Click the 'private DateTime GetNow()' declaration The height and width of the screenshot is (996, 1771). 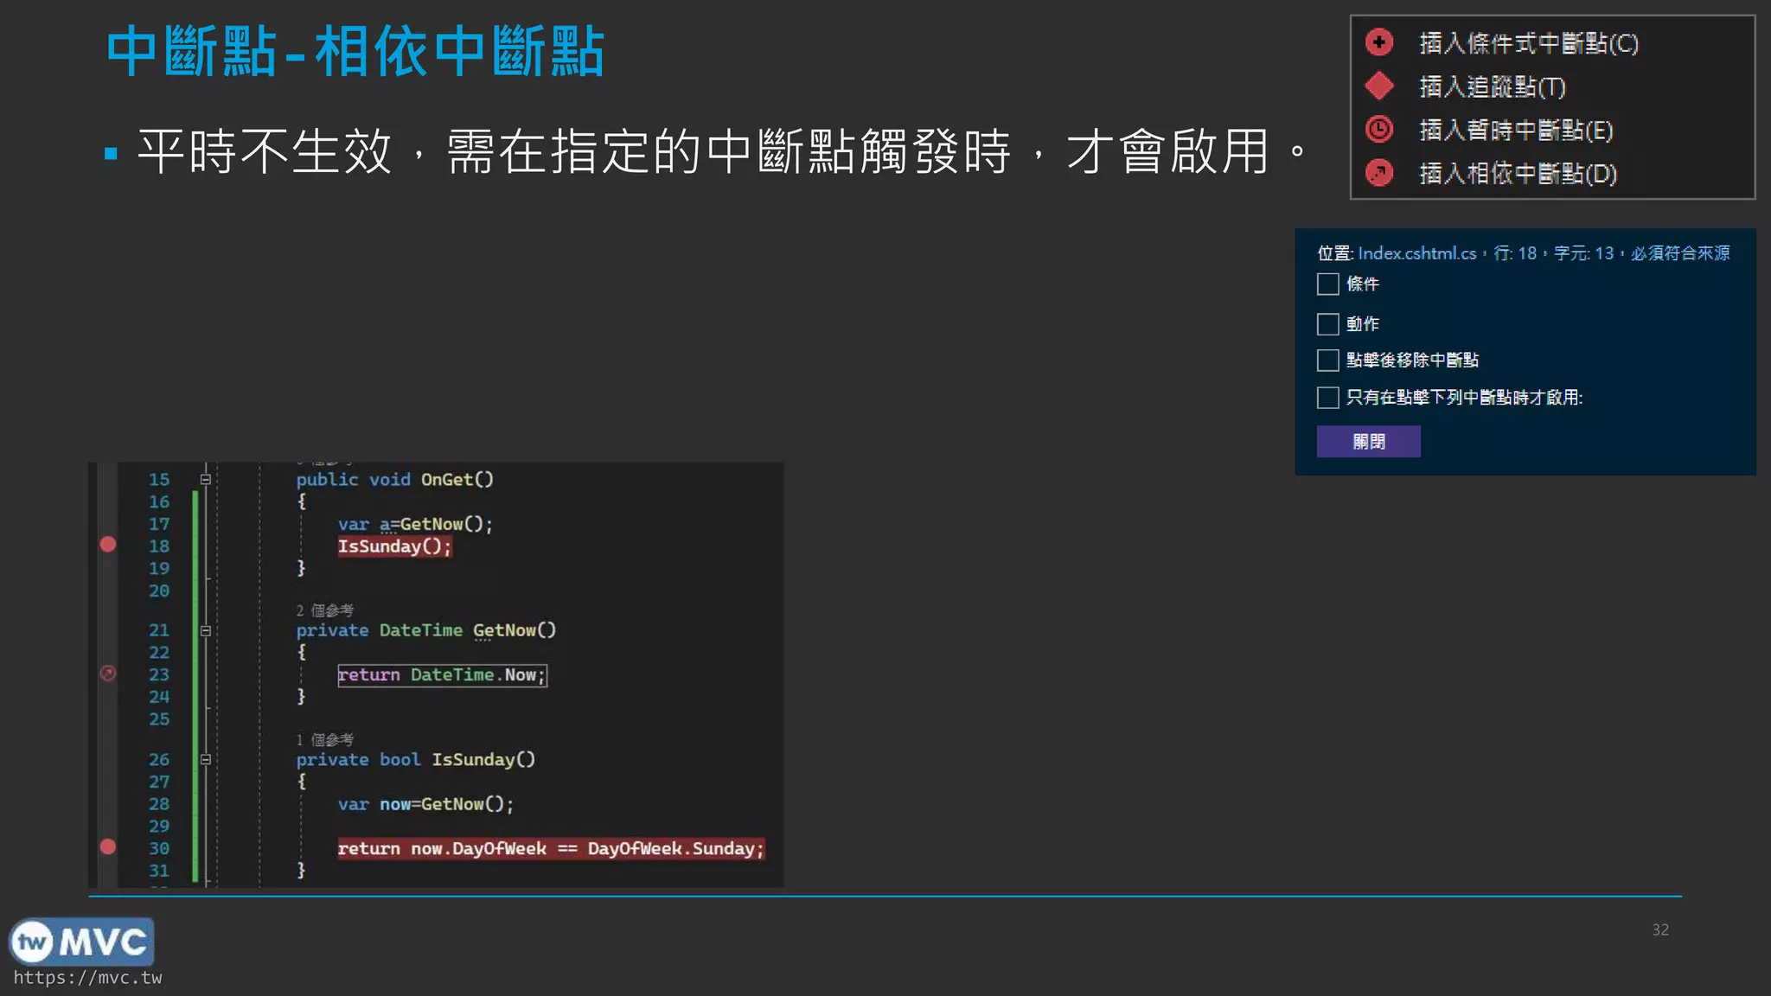click(x=426, y=630)
